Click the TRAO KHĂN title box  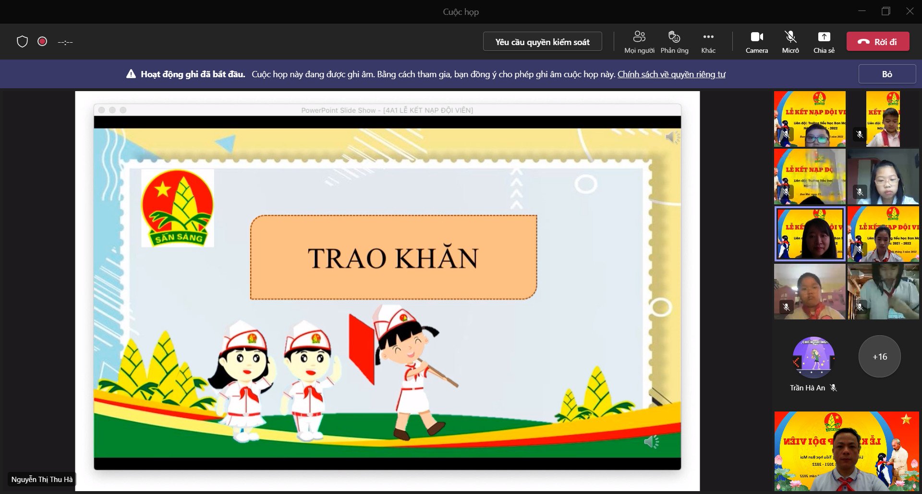(393, 258)
